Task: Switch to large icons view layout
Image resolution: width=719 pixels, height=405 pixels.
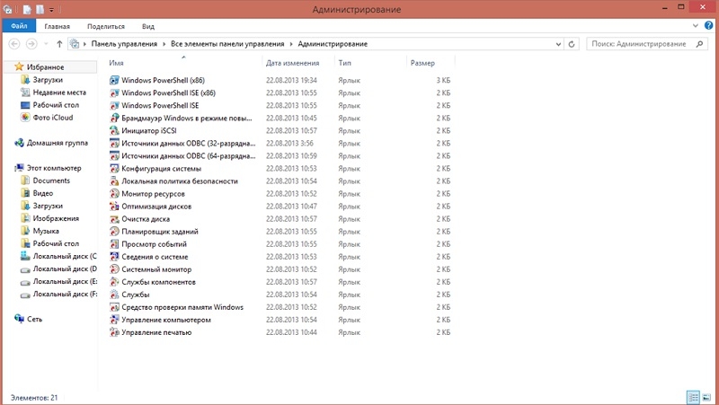Action: pyautogui.click(x=706, y=397)
